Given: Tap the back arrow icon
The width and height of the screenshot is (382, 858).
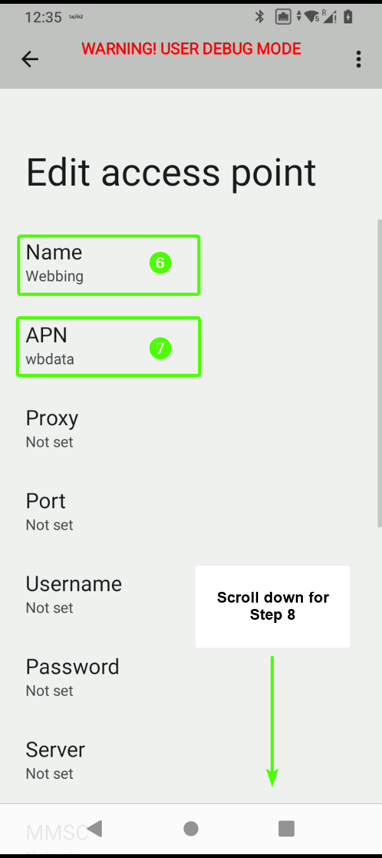Looking at the screenshot, I should [x=30, y=59].
